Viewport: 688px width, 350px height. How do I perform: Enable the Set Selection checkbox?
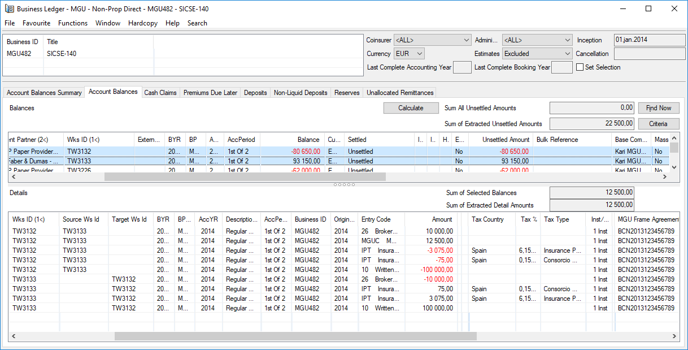tap(581, 67)
